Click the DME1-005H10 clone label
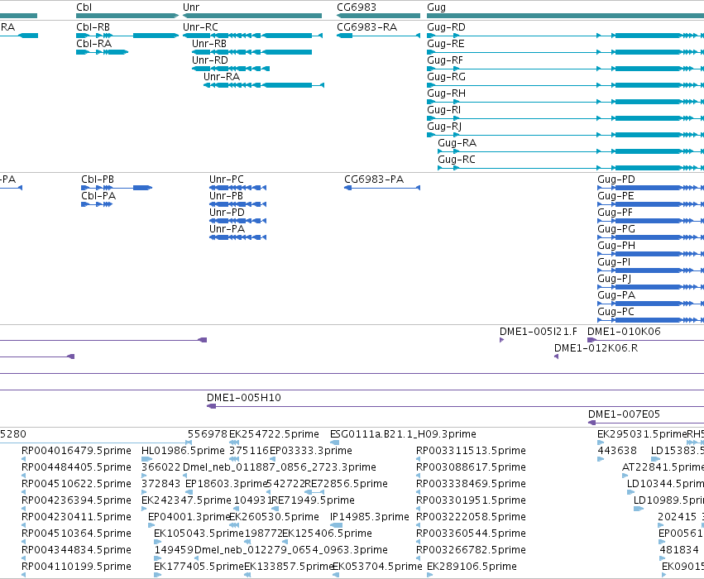 [244, 398]
